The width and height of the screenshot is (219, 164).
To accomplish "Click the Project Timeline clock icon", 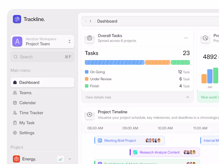I will point(90,115).
